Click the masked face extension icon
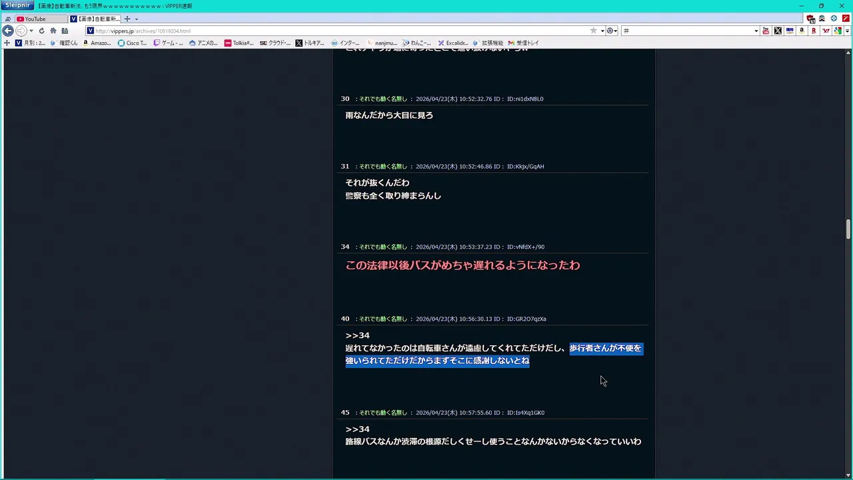The image size is (853, 480). click(822, 19)
